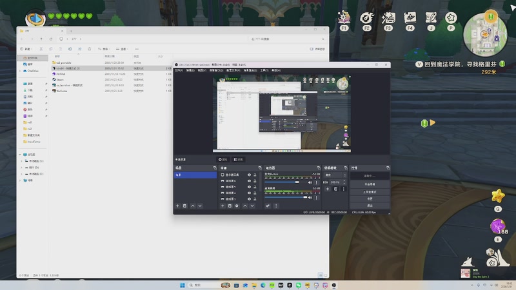
Task: Go up one folder level in File Explorer
Action: (x=41, y=39)
